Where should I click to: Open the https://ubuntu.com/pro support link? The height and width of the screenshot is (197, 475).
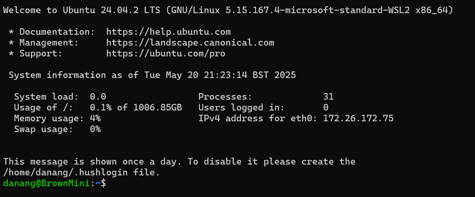[166, 54]
